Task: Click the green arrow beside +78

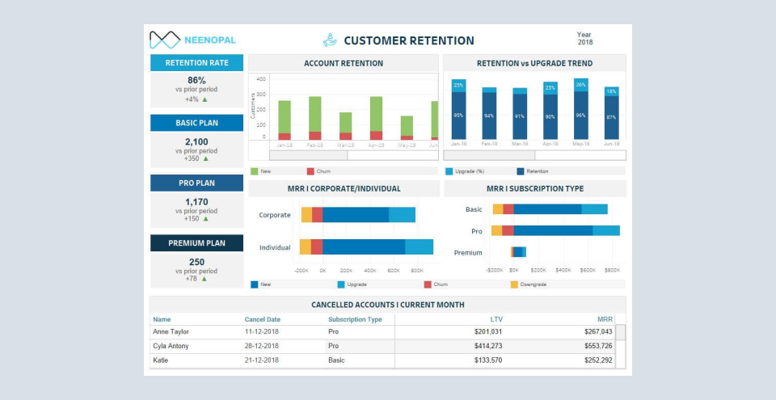Action: [x=204, y=280]
